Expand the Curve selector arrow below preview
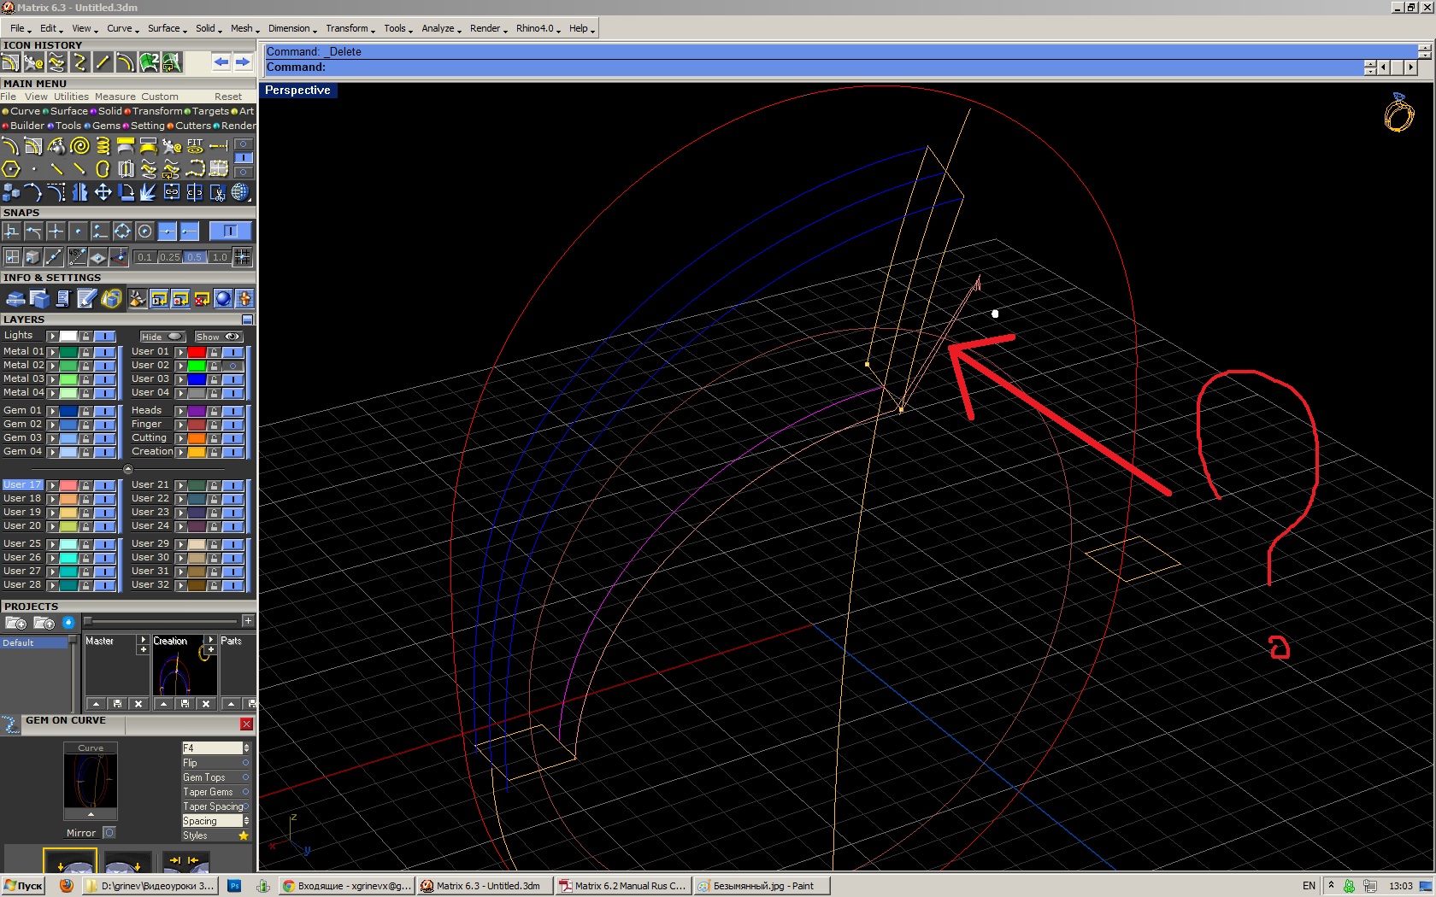The width and height of the screenshot is (1436, 897). (x=91, y=814)
